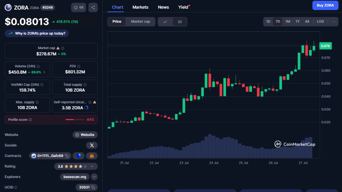Open the Website link button

pos(85,135)
